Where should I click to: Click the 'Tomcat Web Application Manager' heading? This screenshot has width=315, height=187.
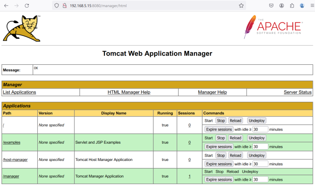(157, 53)
